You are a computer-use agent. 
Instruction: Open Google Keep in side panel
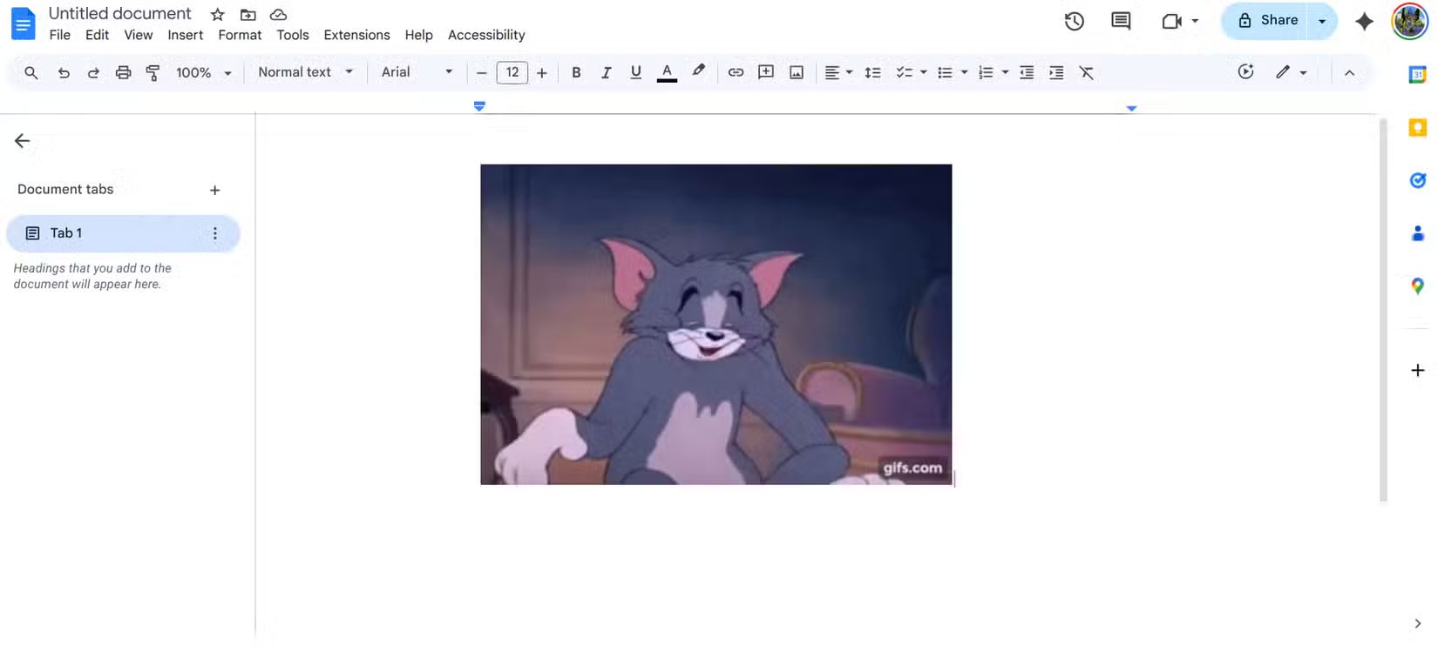pyautogui.click(x=1418, y=128)
